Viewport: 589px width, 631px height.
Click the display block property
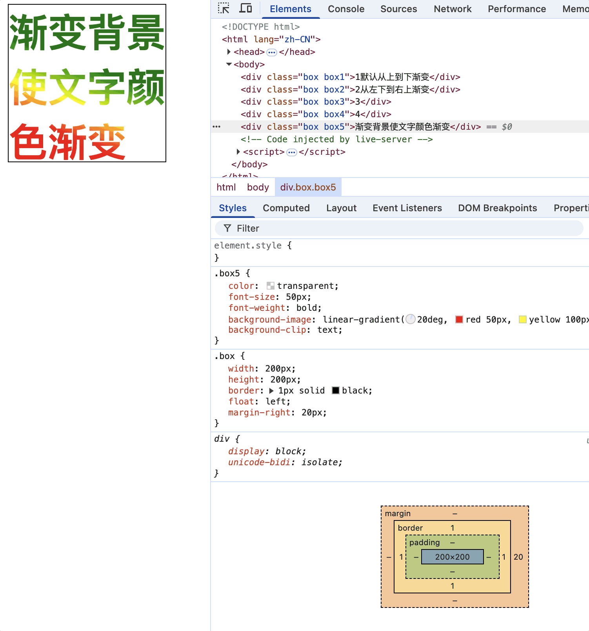[x=267, y=451]
